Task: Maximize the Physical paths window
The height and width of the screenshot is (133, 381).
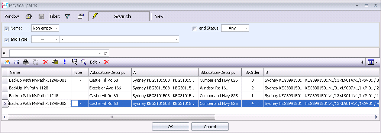Action: tap(366, 5)
